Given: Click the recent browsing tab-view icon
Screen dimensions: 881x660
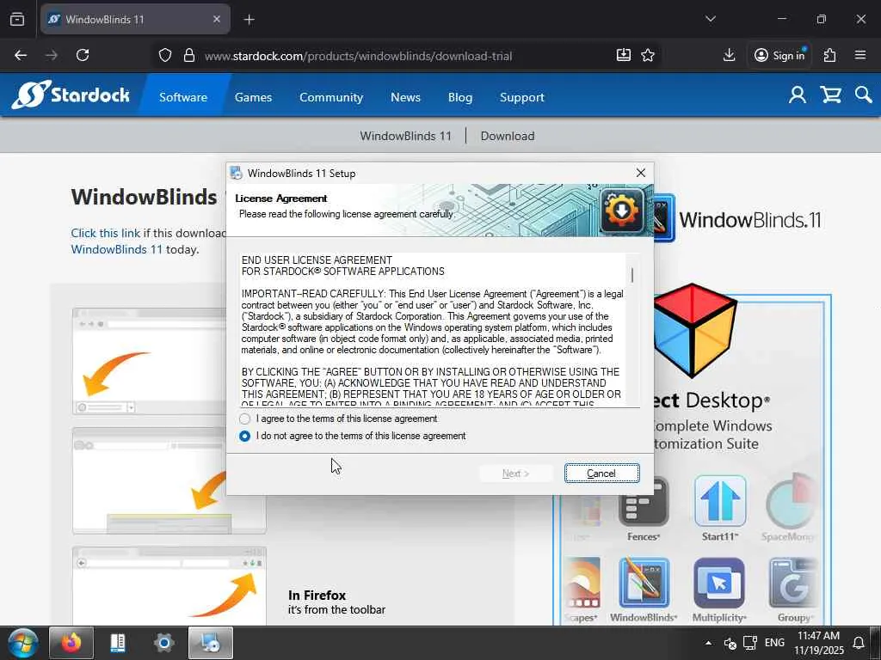Looking at the screenshot, I should [x=17, y=19].
